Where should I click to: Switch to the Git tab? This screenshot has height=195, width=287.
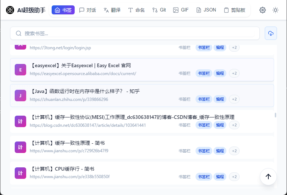coord(159,10)
